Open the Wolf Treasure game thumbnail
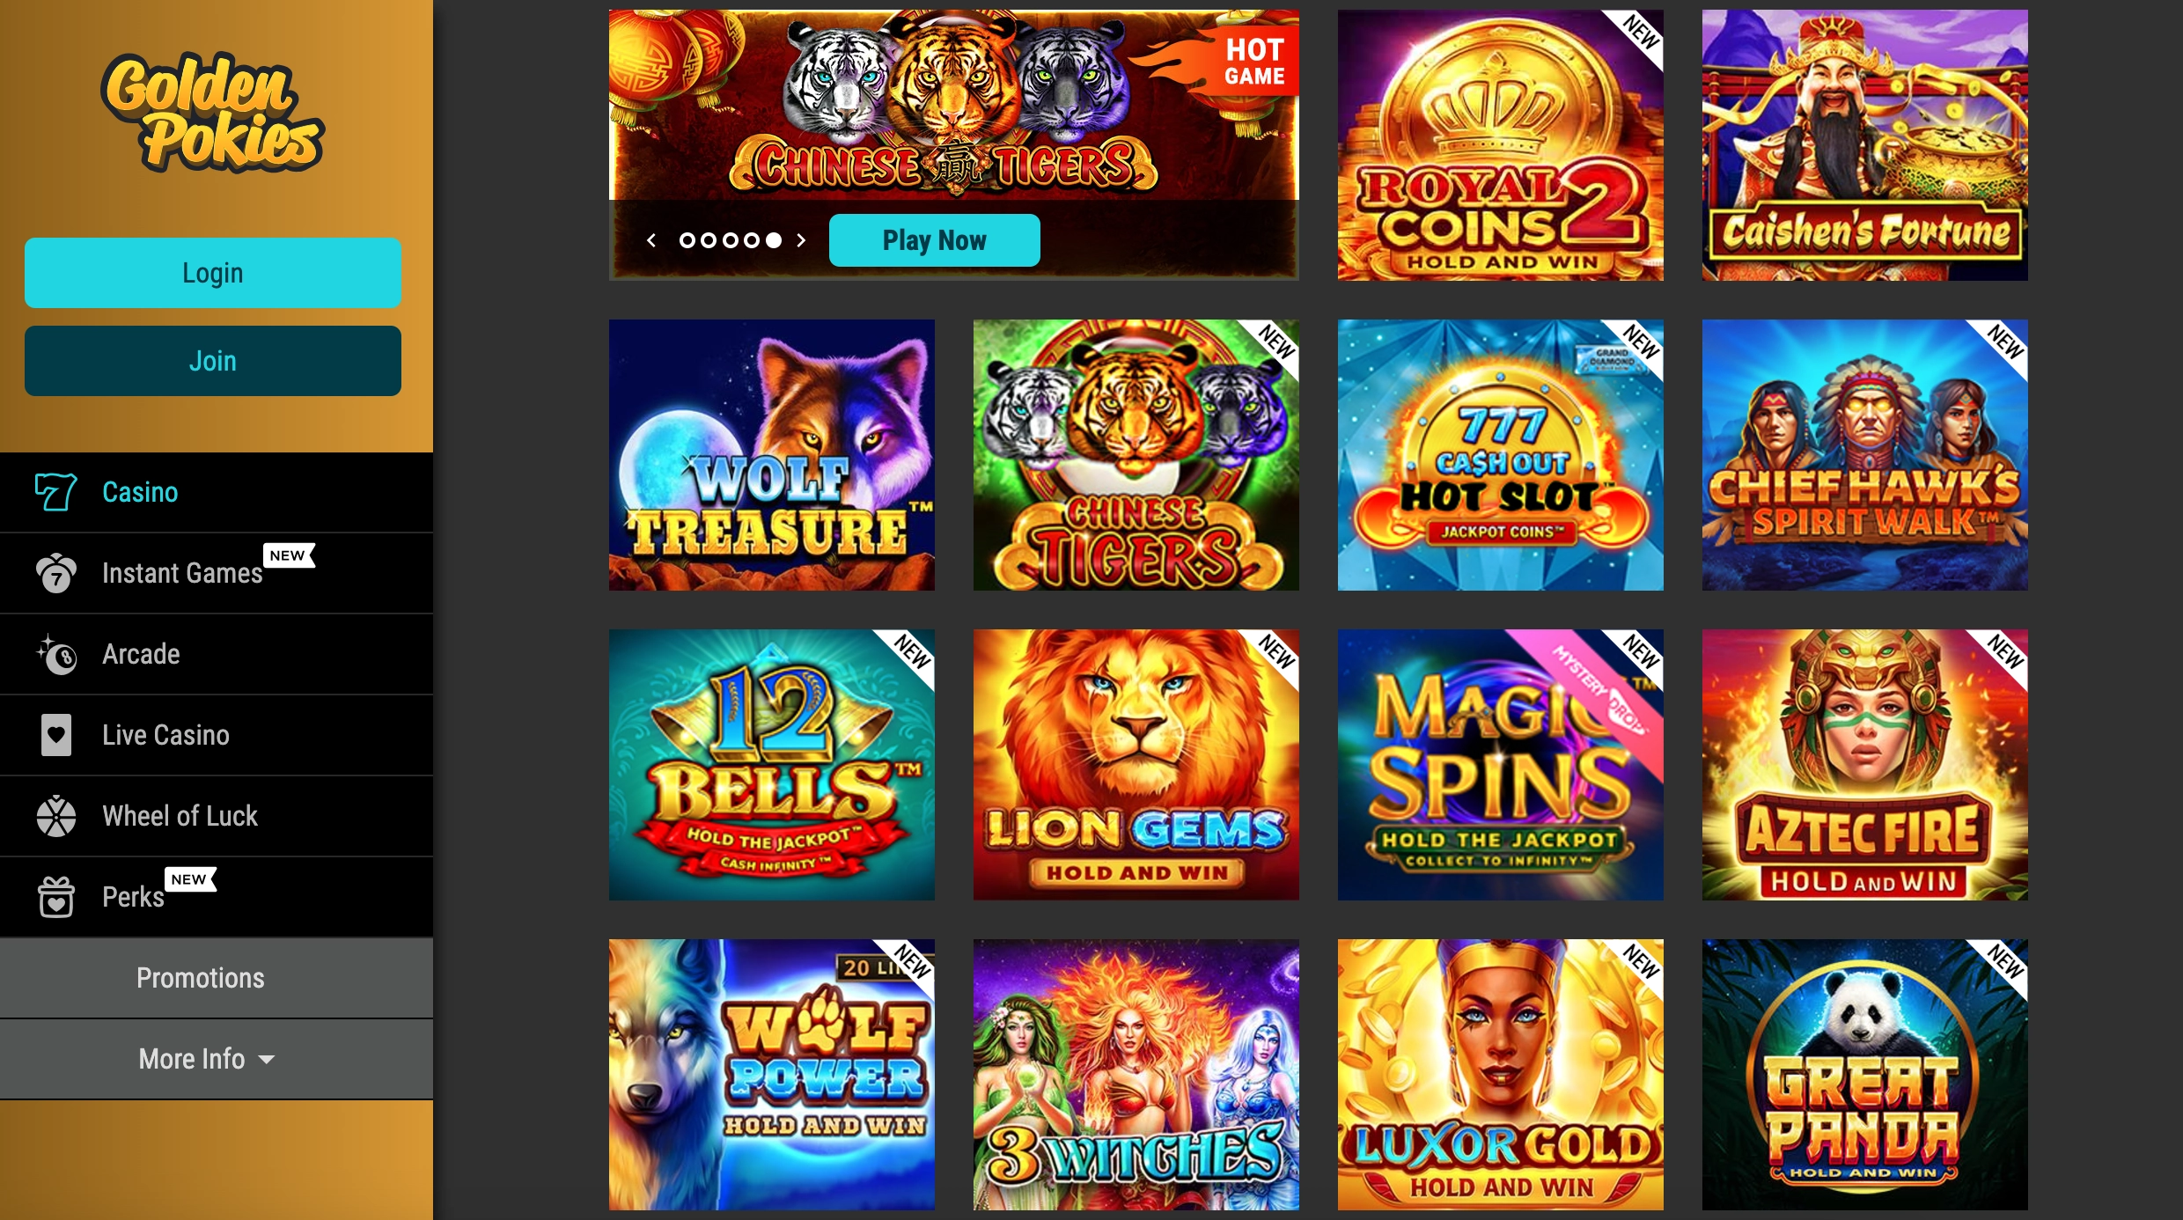The width and height of the screenshot is (2183, 1220). (772, 455)
